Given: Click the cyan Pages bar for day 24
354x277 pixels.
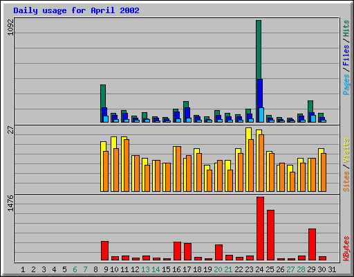Looking at the screenshot, I should [x=261, y=115].
